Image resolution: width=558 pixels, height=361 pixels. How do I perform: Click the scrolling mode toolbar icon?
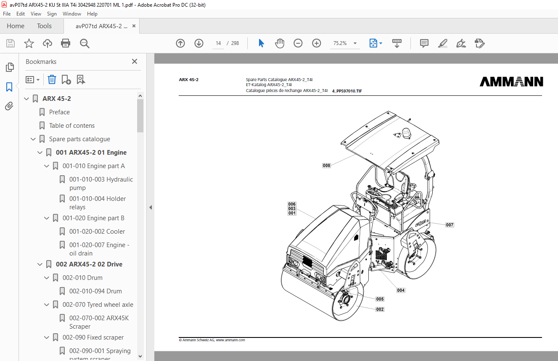point(397,43)
